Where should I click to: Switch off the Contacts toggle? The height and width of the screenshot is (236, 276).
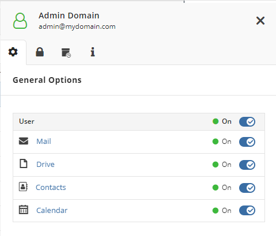tap(247, 188)
